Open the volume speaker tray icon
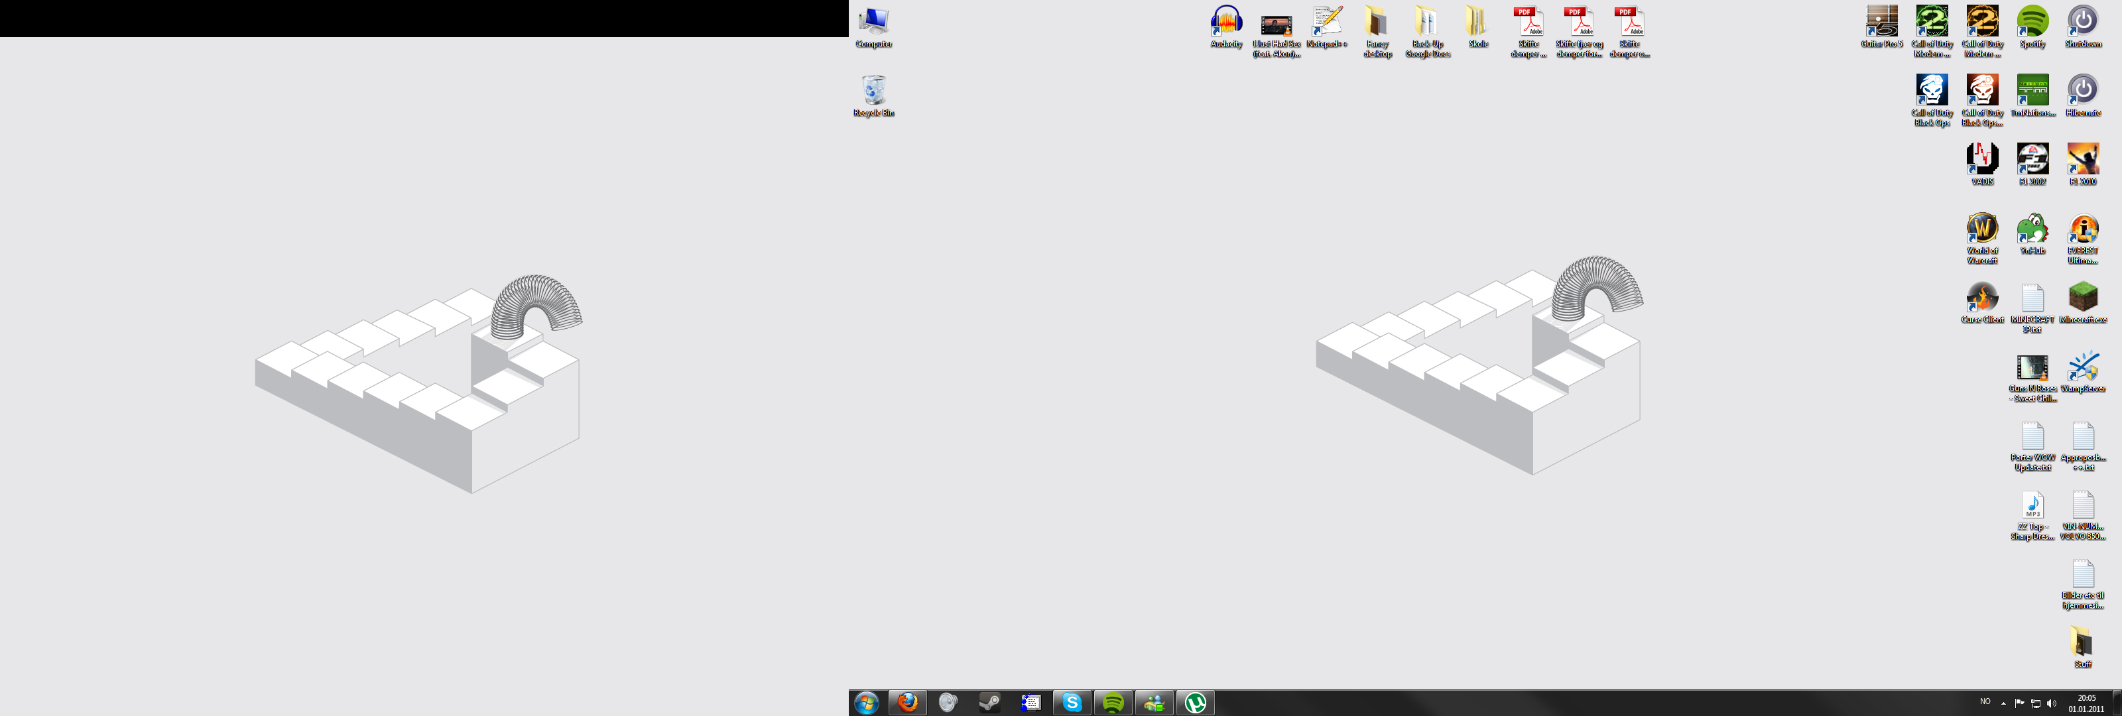This screenshot has width=2122, height=716. pyautogui.click(x=2051, y=703)
